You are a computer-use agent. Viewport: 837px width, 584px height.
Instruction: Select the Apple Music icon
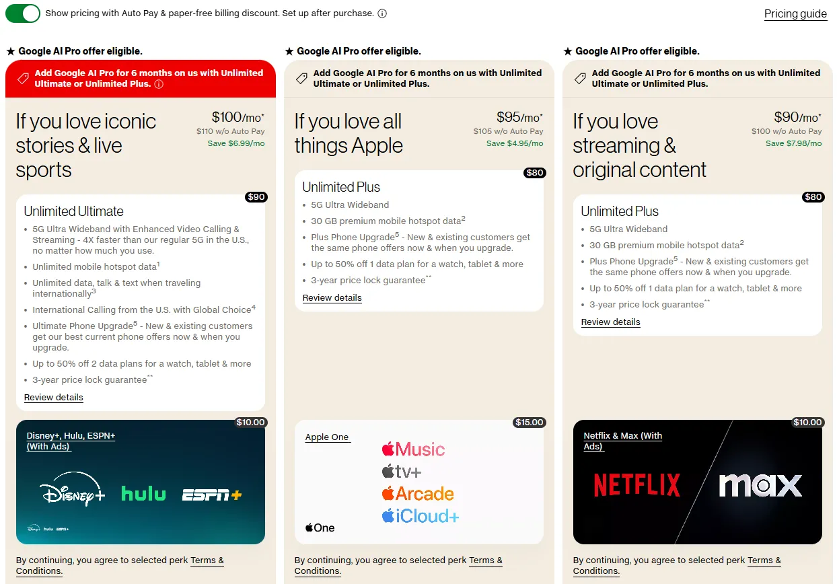[x=413, y=449]
